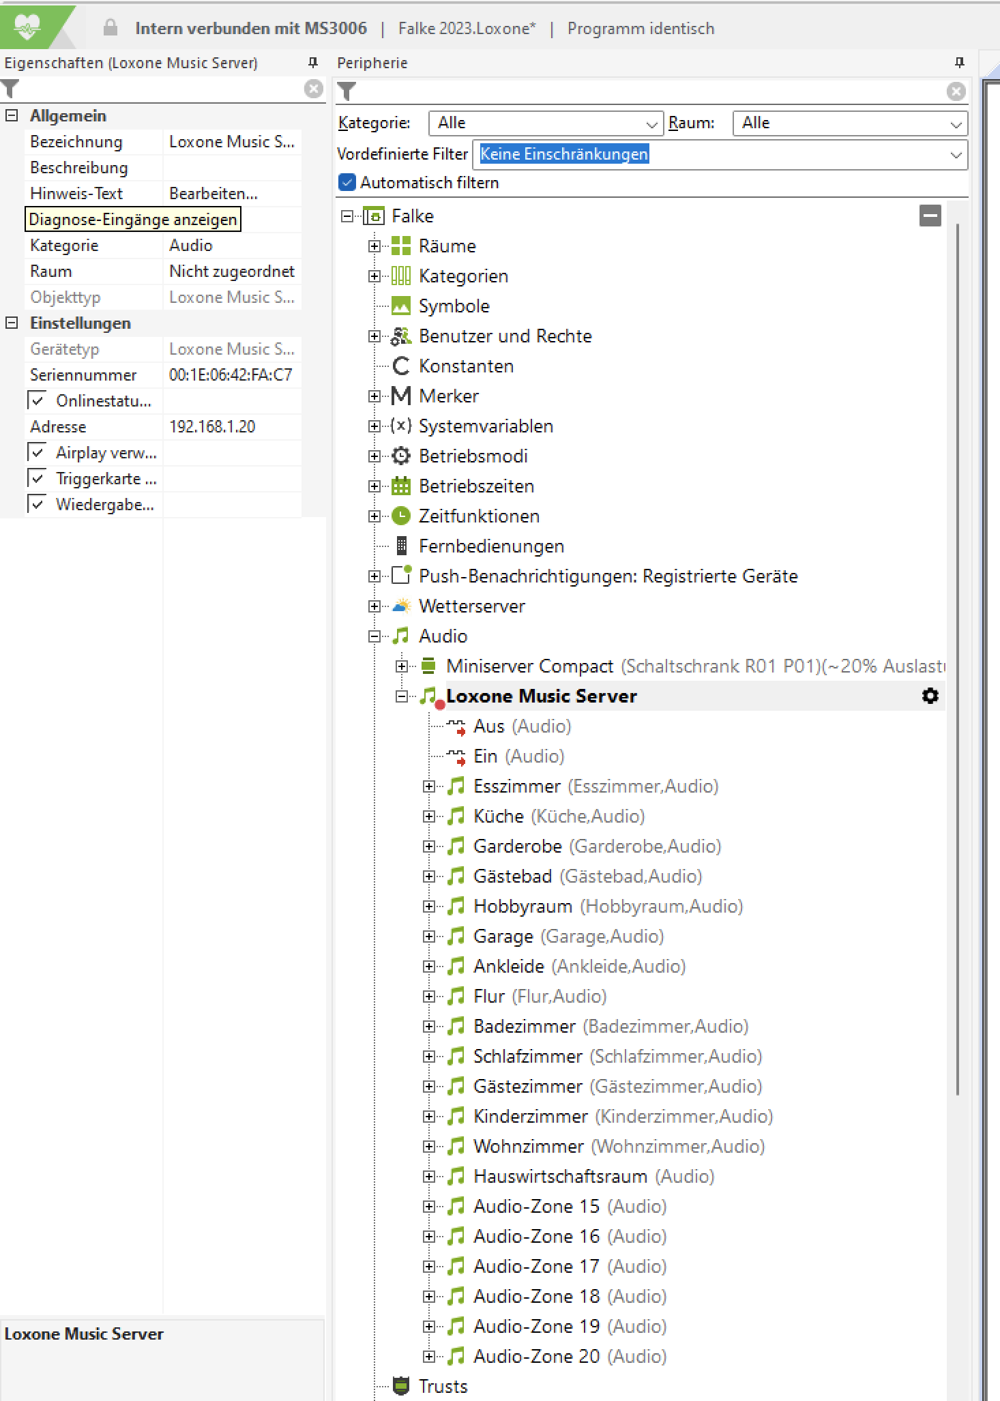Click the Konstanten C icon

coord(401,366)
